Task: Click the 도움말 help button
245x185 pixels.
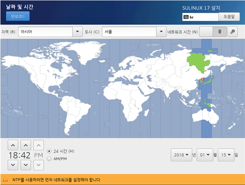Action: pyautogui.click(x=229, y=17)
